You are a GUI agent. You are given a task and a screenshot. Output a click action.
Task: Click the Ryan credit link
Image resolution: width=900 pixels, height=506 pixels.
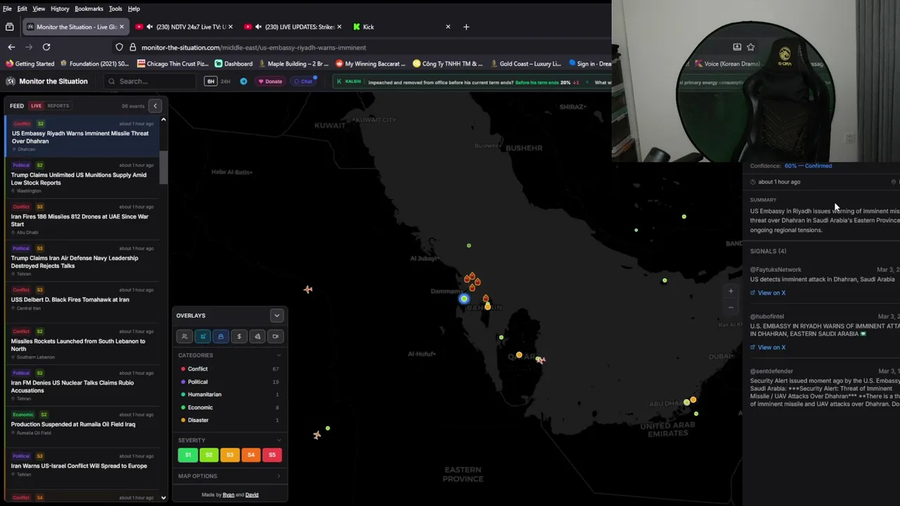click(x=229, y=495)
